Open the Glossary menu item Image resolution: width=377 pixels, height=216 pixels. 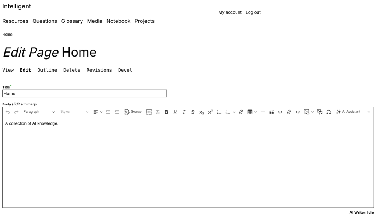72,21
